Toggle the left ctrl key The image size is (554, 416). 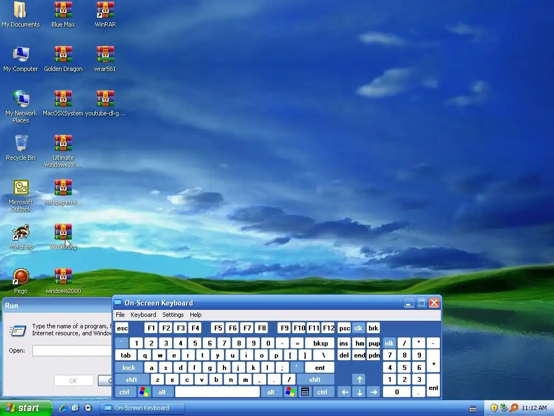(124, 392)
